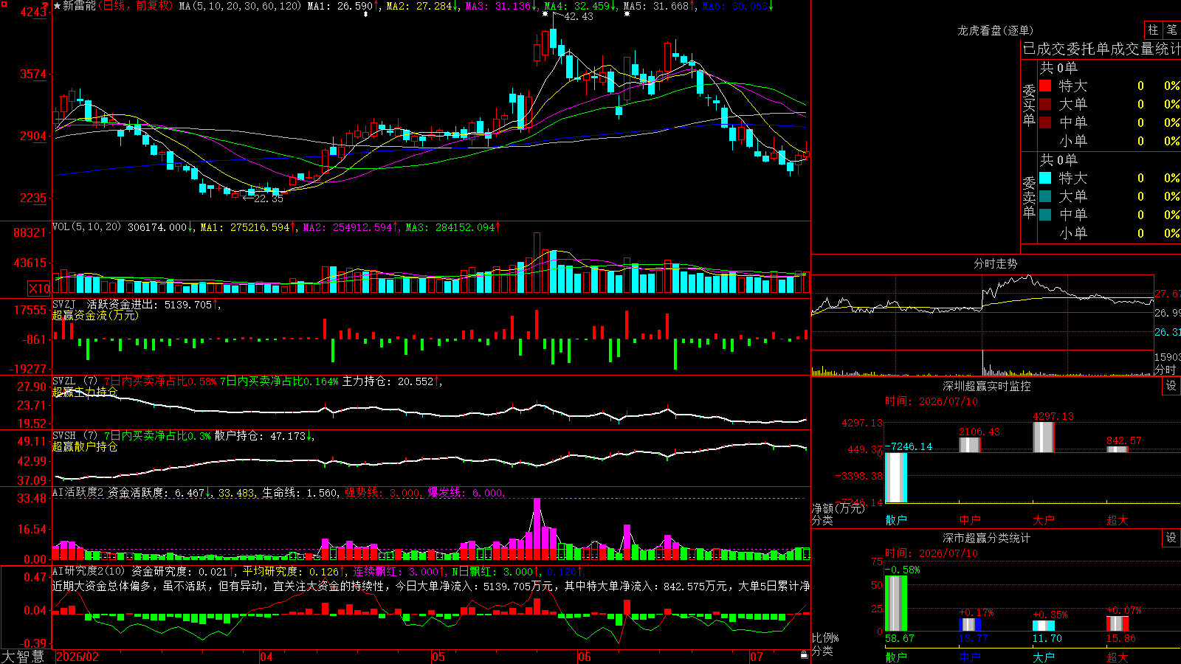This screenshot has width=1181, height=664.
Task: Click the MA1: 26.590 value label
Action: point(343,6)
